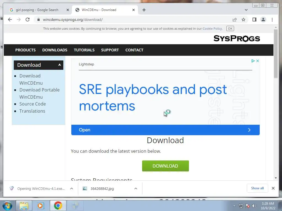282x211 pixels.
Task: Click Show all downloads
Action: click(x=257, y=188)
